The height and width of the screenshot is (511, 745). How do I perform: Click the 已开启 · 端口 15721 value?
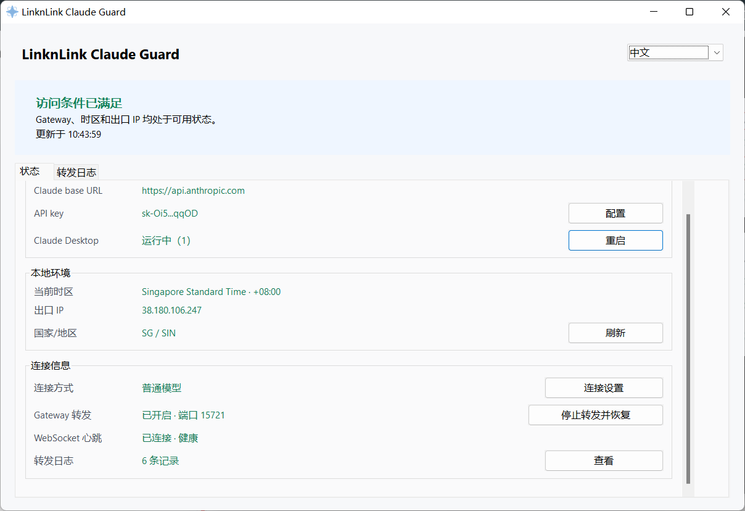click(183, 415)
